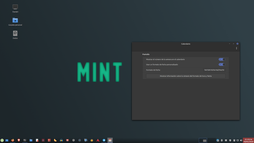Click the Formato de fecha text field
This screenshot has width=254, height=143.
pyautogui.click(x=214, y=70)
